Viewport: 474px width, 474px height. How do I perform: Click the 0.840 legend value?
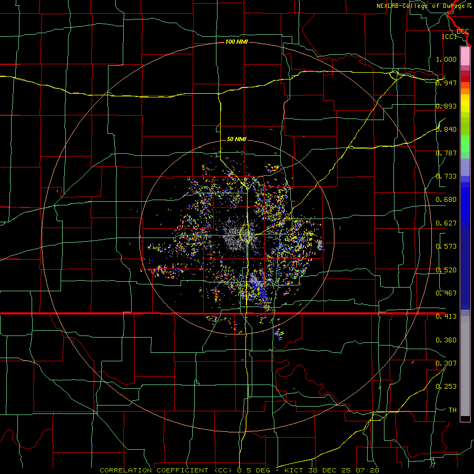(x=446, y=130)
